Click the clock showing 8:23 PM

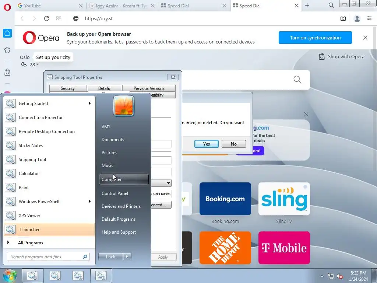(358, 273)
